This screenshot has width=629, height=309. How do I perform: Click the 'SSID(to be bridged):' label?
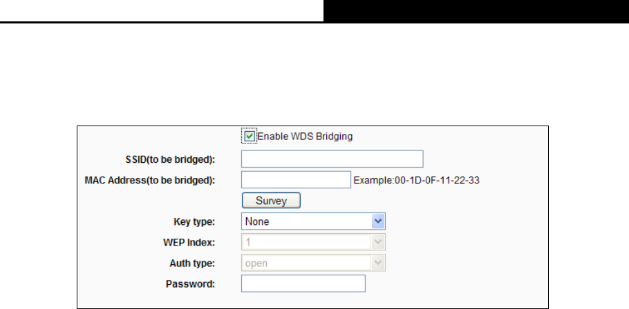pyautogui.click(x=176, y=160)
